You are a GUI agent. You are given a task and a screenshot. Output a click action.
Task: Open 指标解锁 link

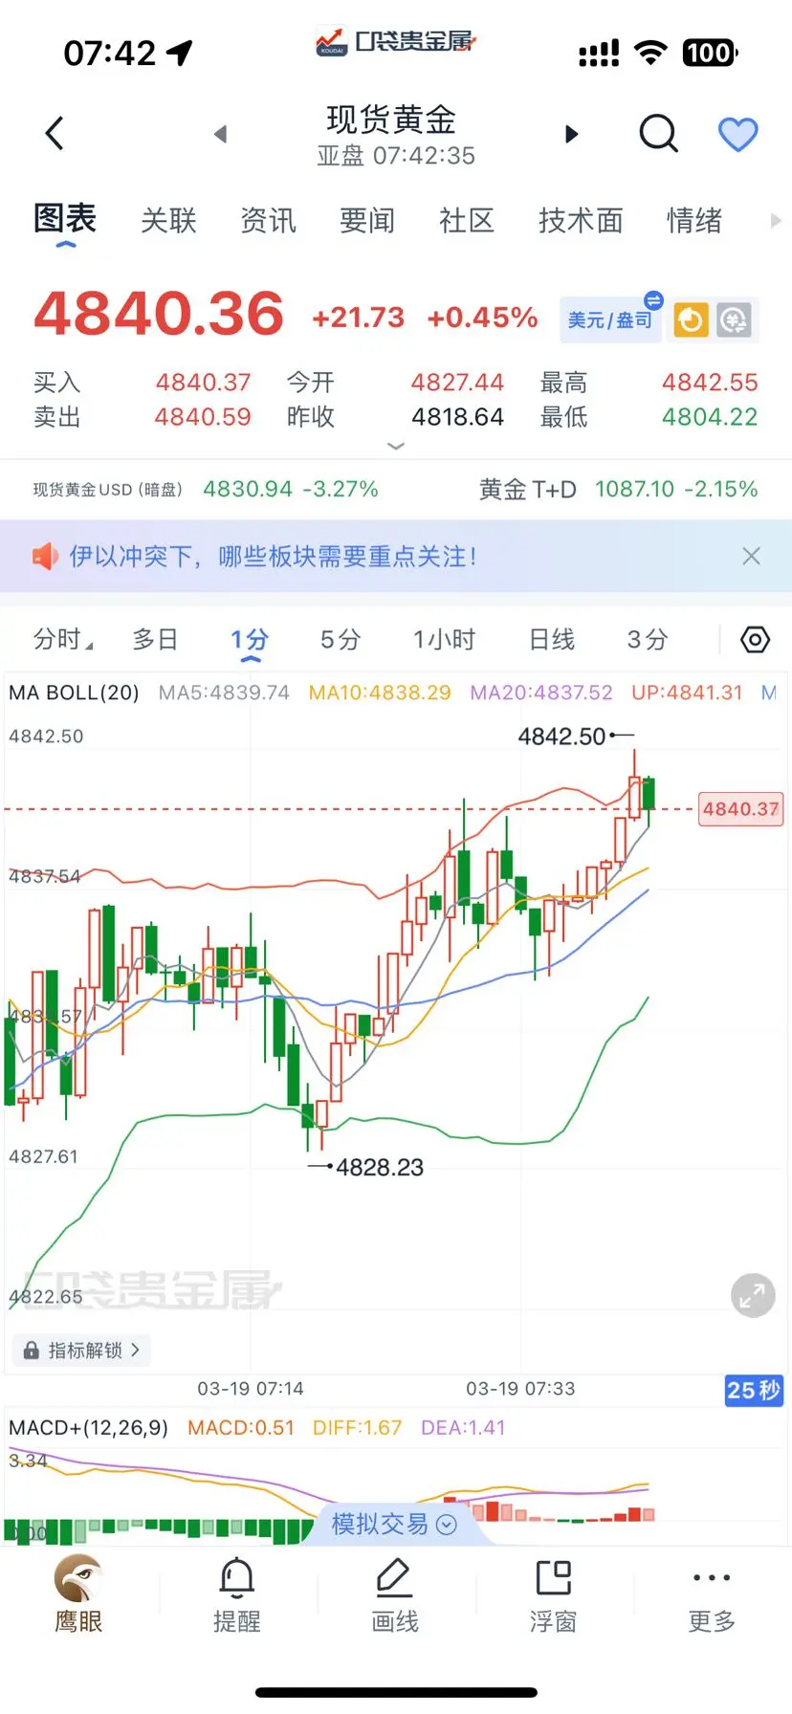tap(82, 1350)
